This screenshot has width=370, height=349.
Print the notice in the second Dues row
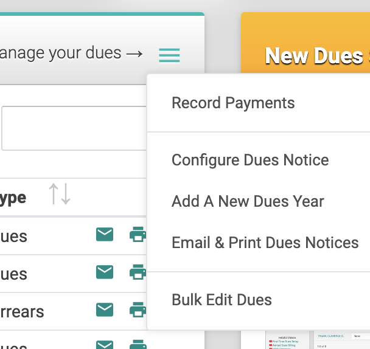pos(138,272)
